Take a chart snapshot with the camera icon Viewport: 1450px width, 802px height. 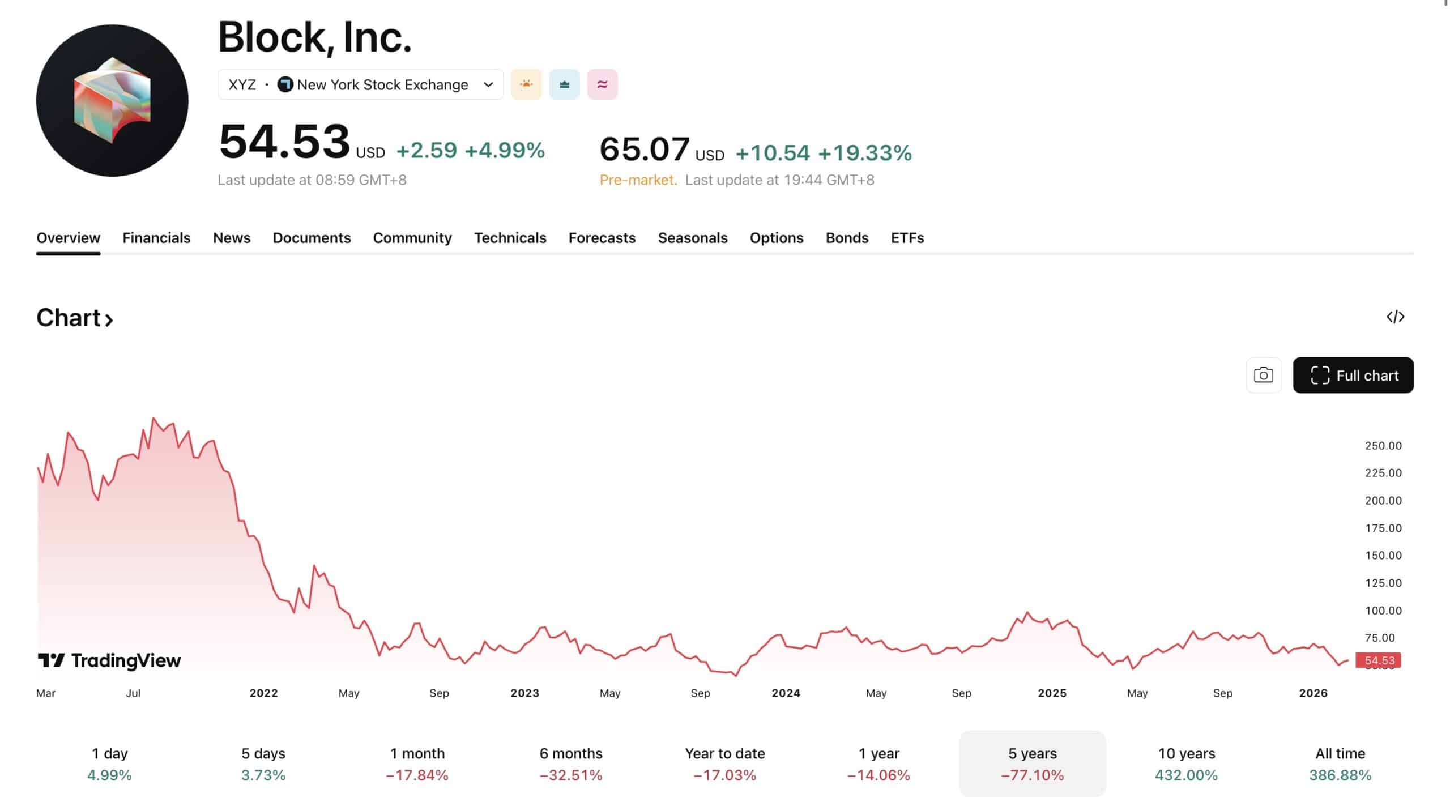[1263, 375]
